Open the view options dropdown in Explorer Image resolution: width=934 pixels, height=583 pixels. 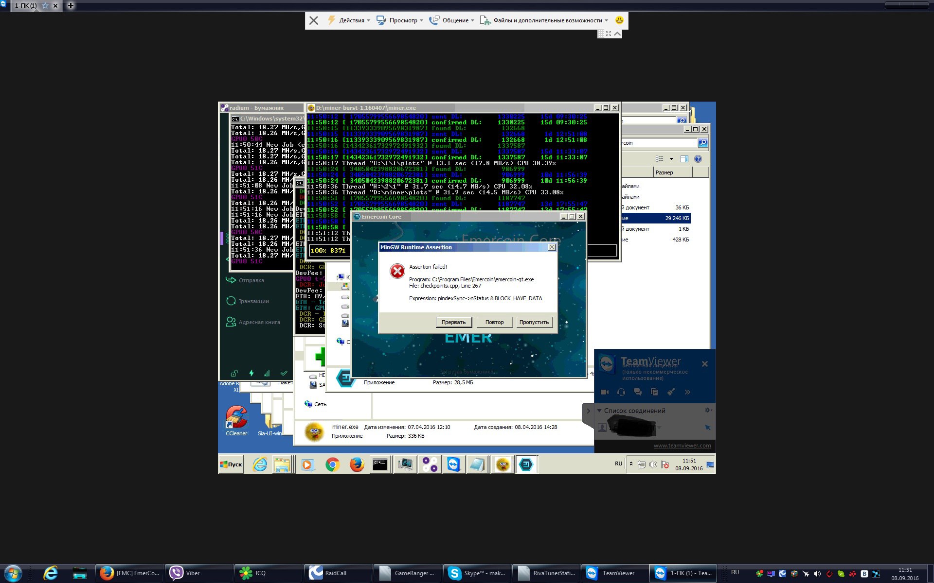tap(671, 159)
